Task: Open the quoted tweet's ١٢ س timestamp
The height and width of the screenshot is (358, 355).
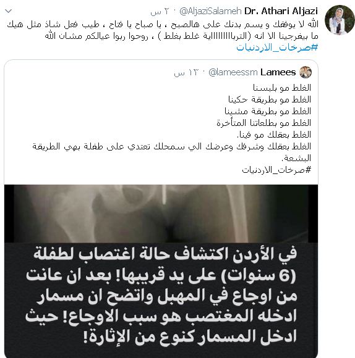Action: coord(186,73)
